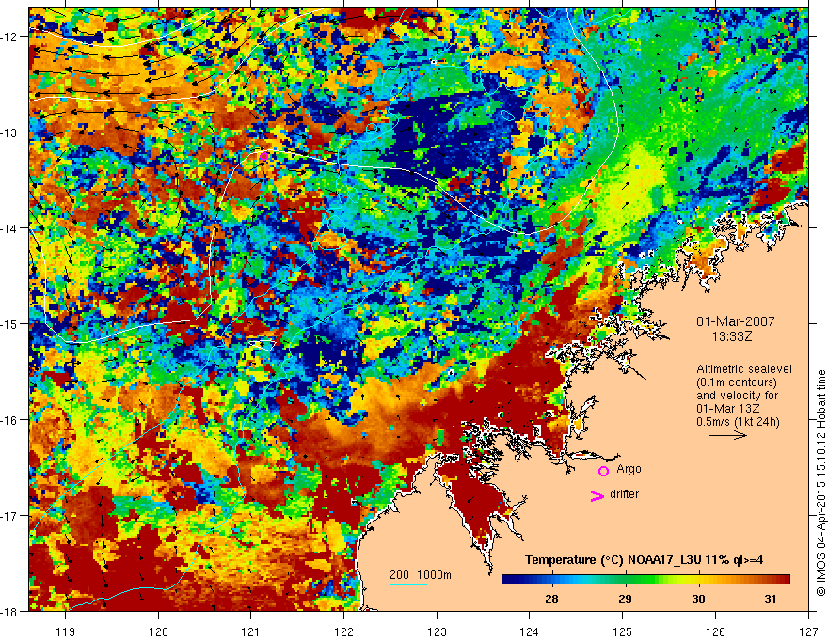Click latitude axis label -16
This screenshot has width=828, height=639.
tap(10, 420)
